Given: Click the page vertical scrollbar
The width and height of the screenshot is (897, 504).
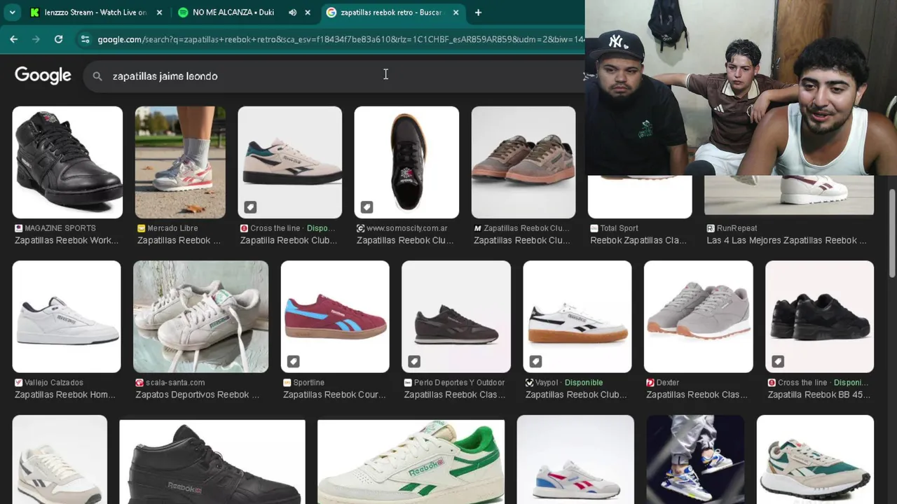Looking at the screenshot, I should coord(892,234).
